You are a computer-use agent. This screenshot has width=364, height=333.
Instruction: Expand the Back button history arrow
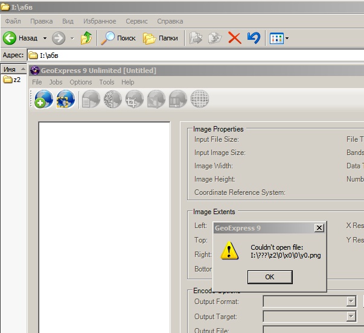[x=45, y=38]
